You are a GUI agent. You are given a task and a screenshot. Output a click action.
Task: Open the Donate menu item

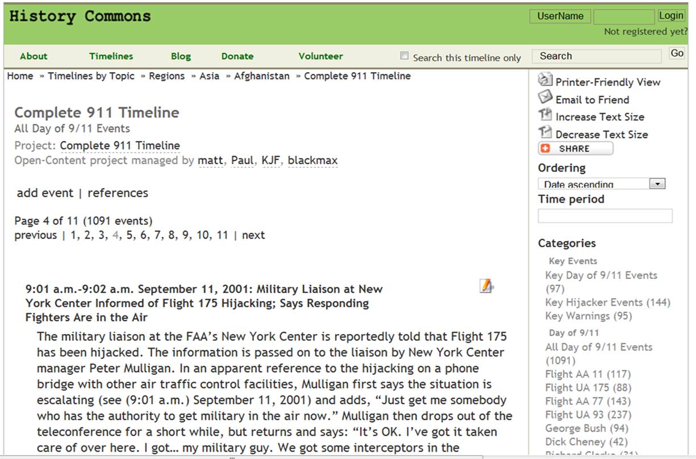237,56
